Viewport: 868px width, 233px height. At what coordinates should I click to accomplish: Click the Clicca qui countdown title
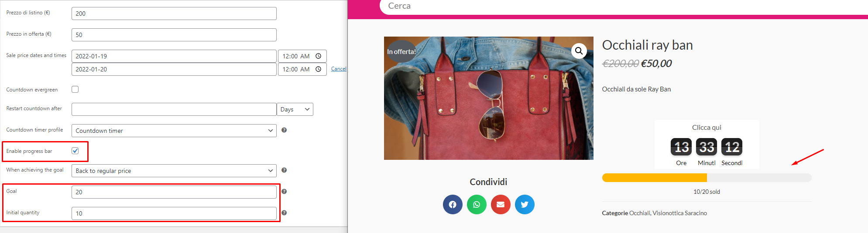(707, 128)
